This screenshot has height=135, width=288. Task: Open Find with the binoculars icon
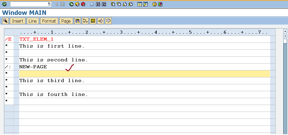98,4
